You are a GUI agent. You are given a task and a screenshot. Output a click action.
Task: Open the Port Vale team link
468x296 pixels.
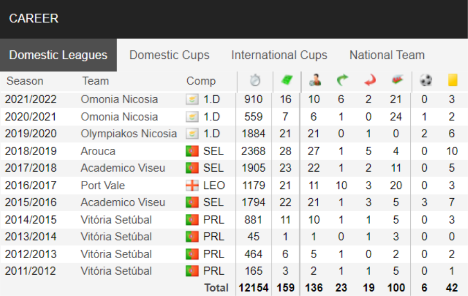click(102, 186)
